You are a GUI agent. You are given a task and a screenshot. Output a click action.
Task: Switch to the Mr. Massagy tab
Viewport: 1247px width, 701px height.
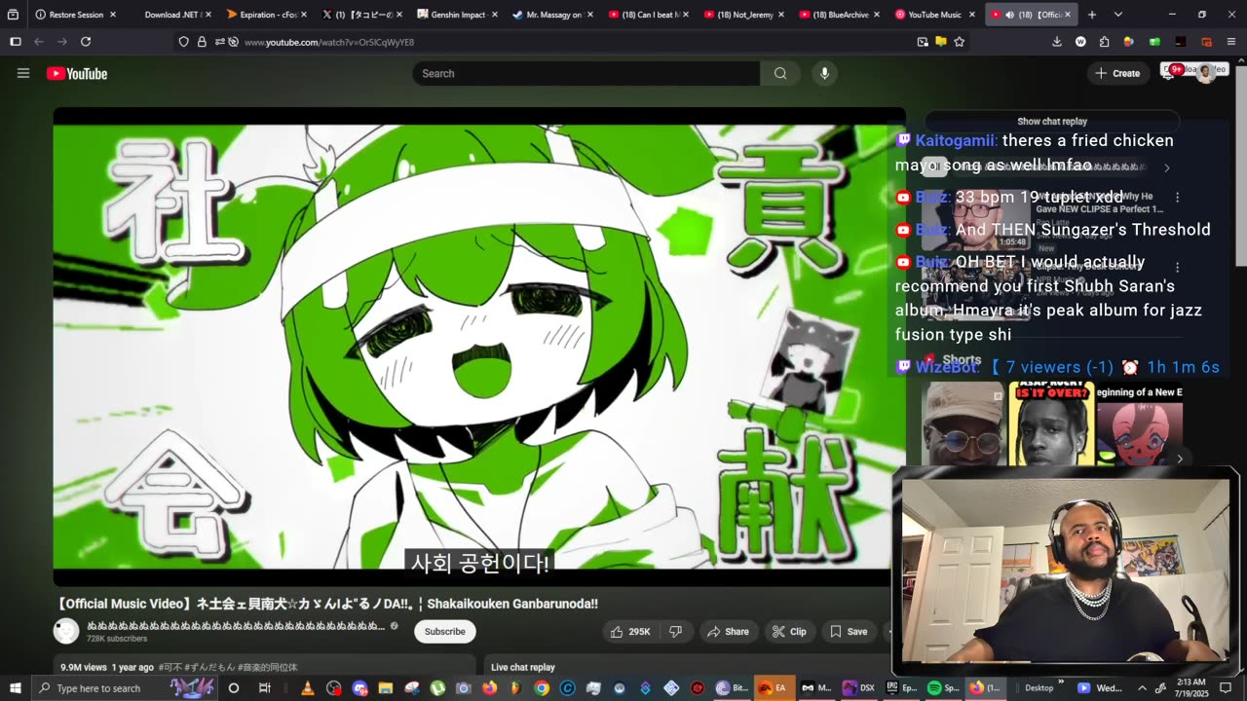coord(551,15)
